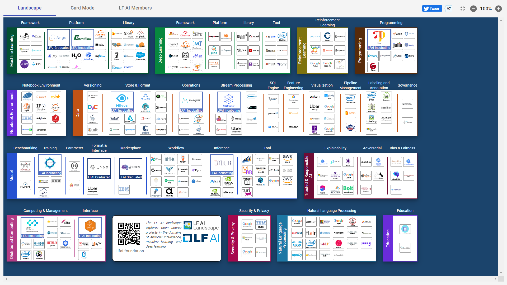The width and height of the screenshot is (507, 285).
Task: Click the julia programming icon
Action: coord(397,45)
